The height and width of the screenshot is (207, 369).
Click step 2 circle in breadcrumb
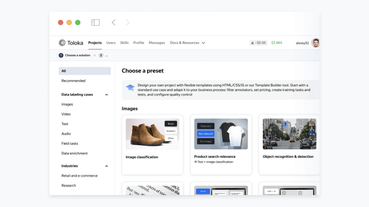coord(101,55)
